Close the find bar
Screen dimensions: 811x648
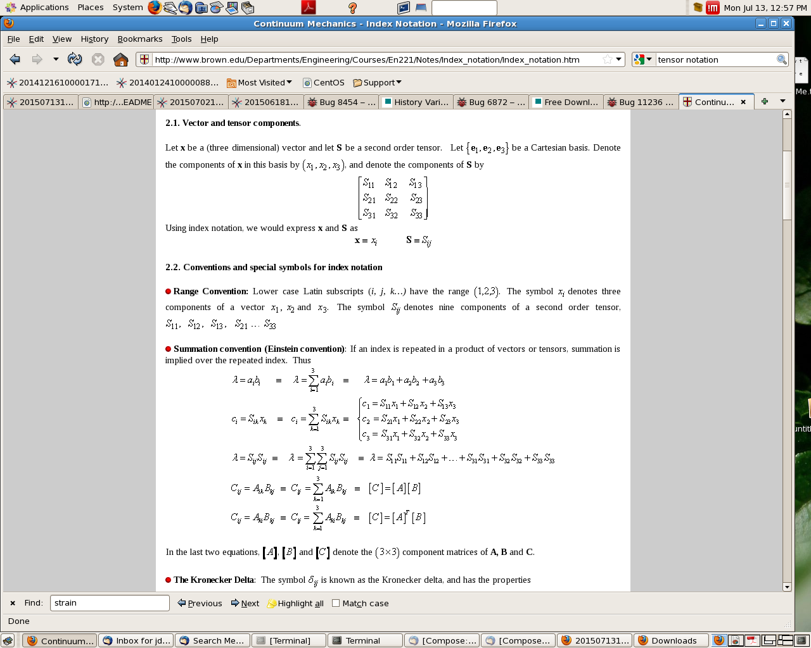pos(13,603)
